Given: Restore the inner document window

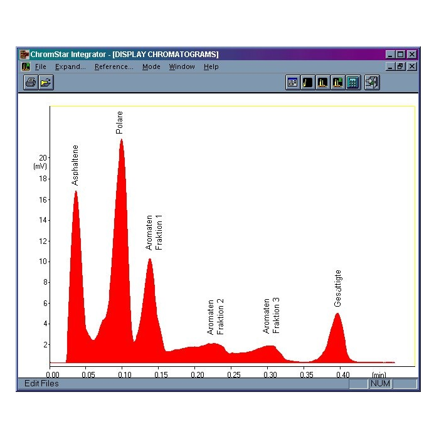Looking at the screenshot, I should pyautogui.click(x=401, y=66).
